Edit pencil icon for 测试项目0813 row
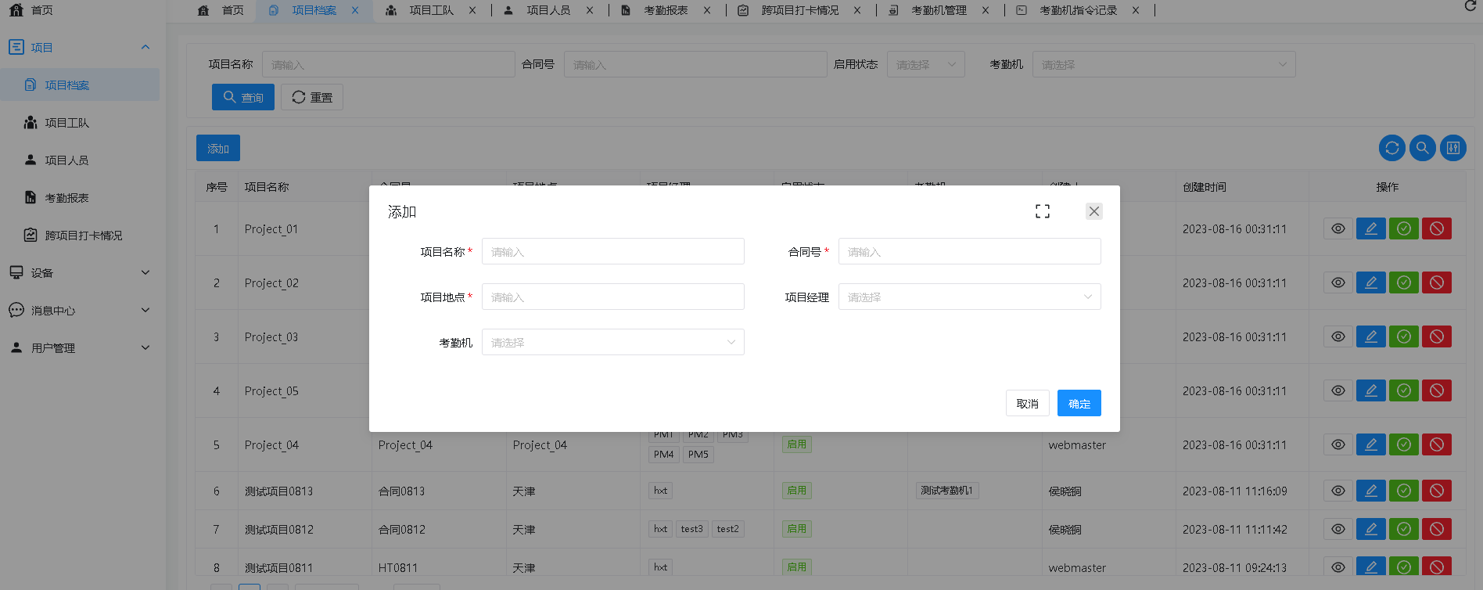 coord(1371,491)
